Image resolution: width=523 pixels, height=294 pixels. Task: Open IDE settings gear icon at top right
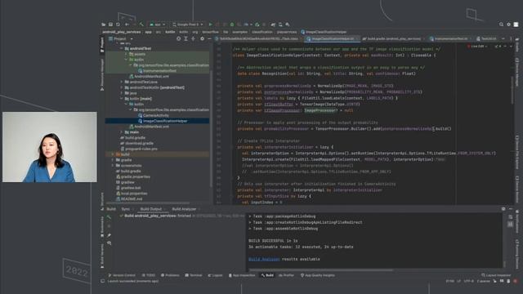click(x=508, y=24)
